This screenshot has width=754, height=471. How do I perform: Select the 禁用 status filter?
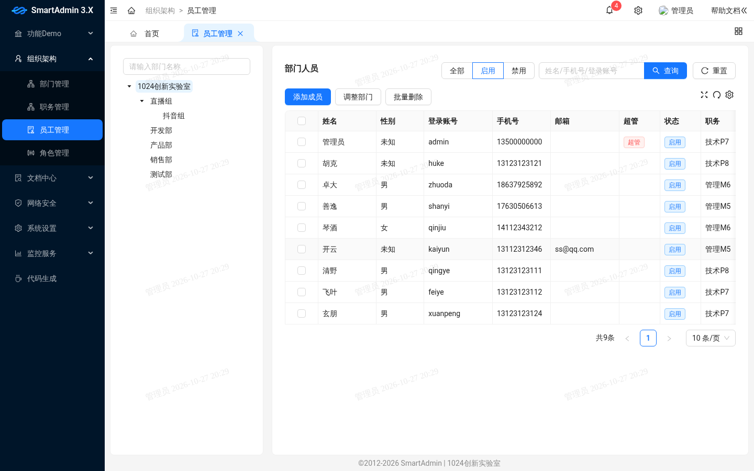[519, 71]
